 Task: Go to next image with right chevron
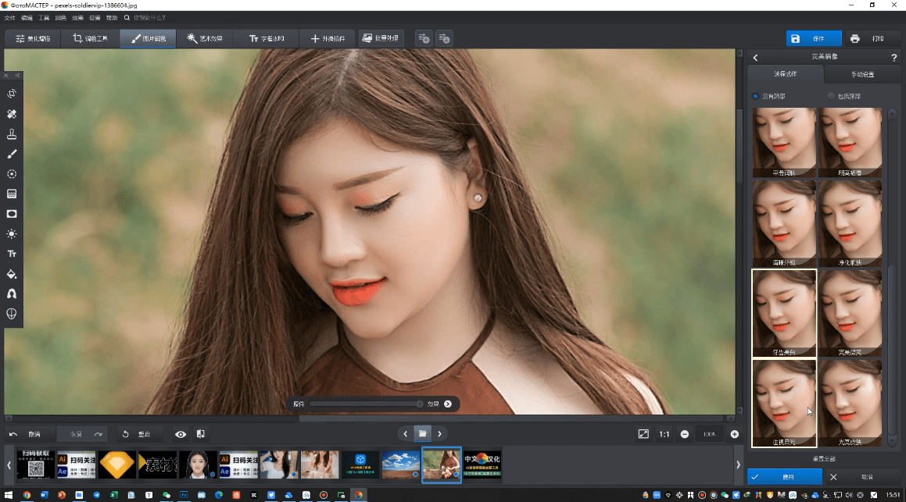440,433
